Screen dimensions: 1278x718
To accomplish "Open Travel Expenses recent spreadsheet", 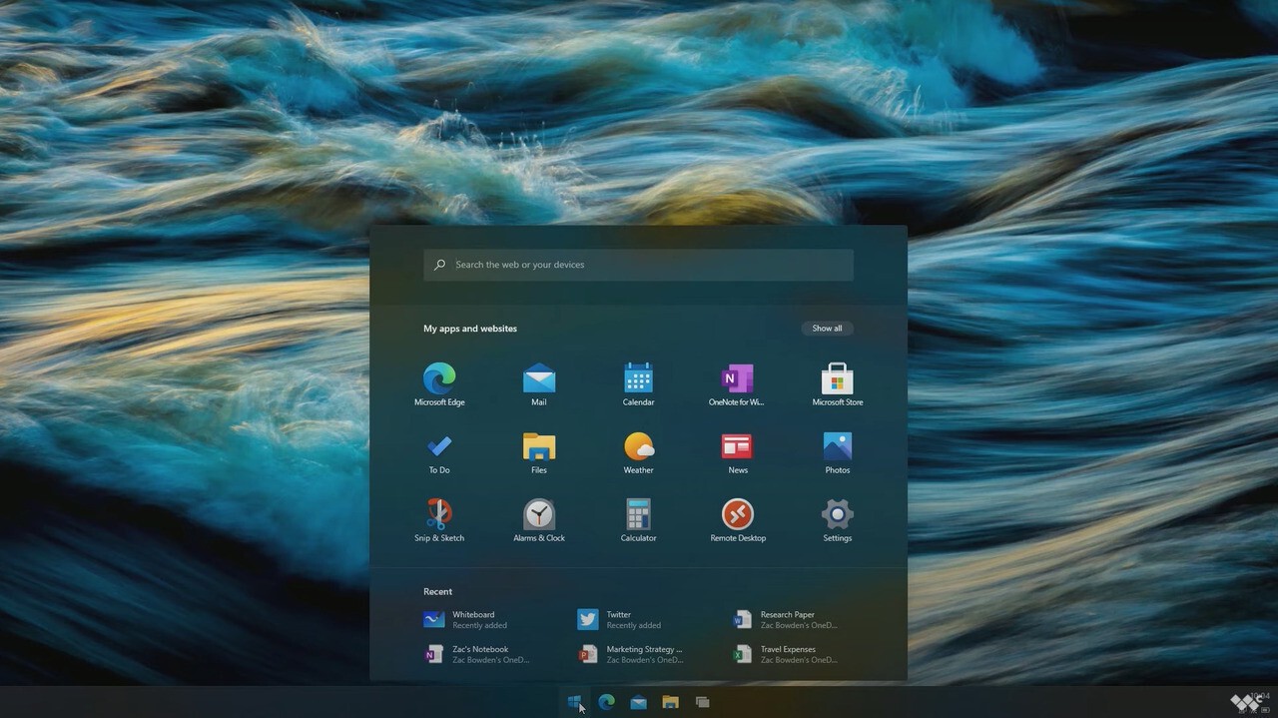I will pos(785,654).
